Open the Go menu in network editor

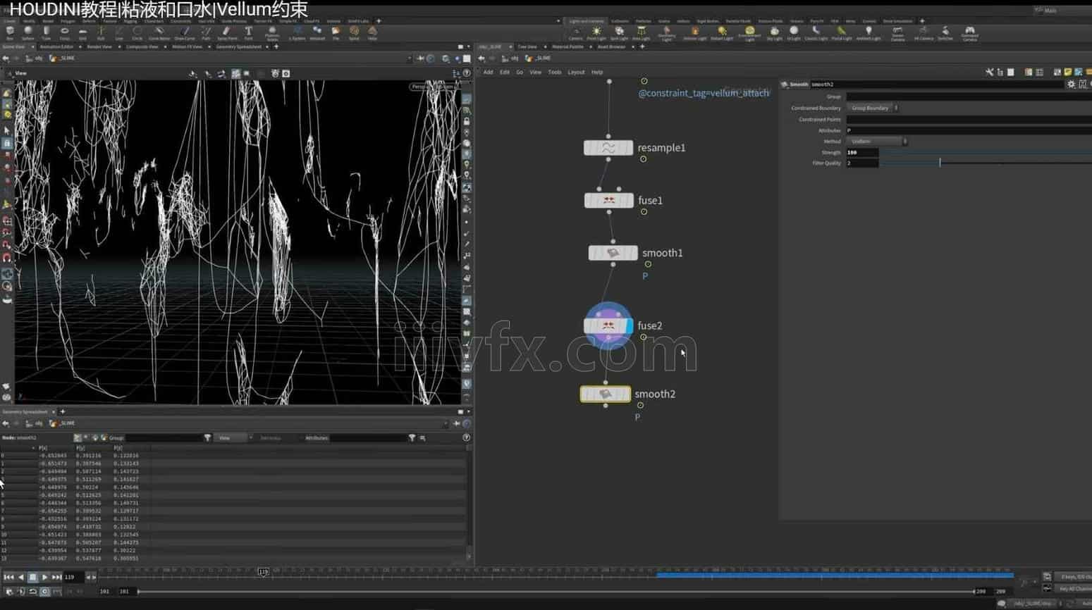point(520,73)
